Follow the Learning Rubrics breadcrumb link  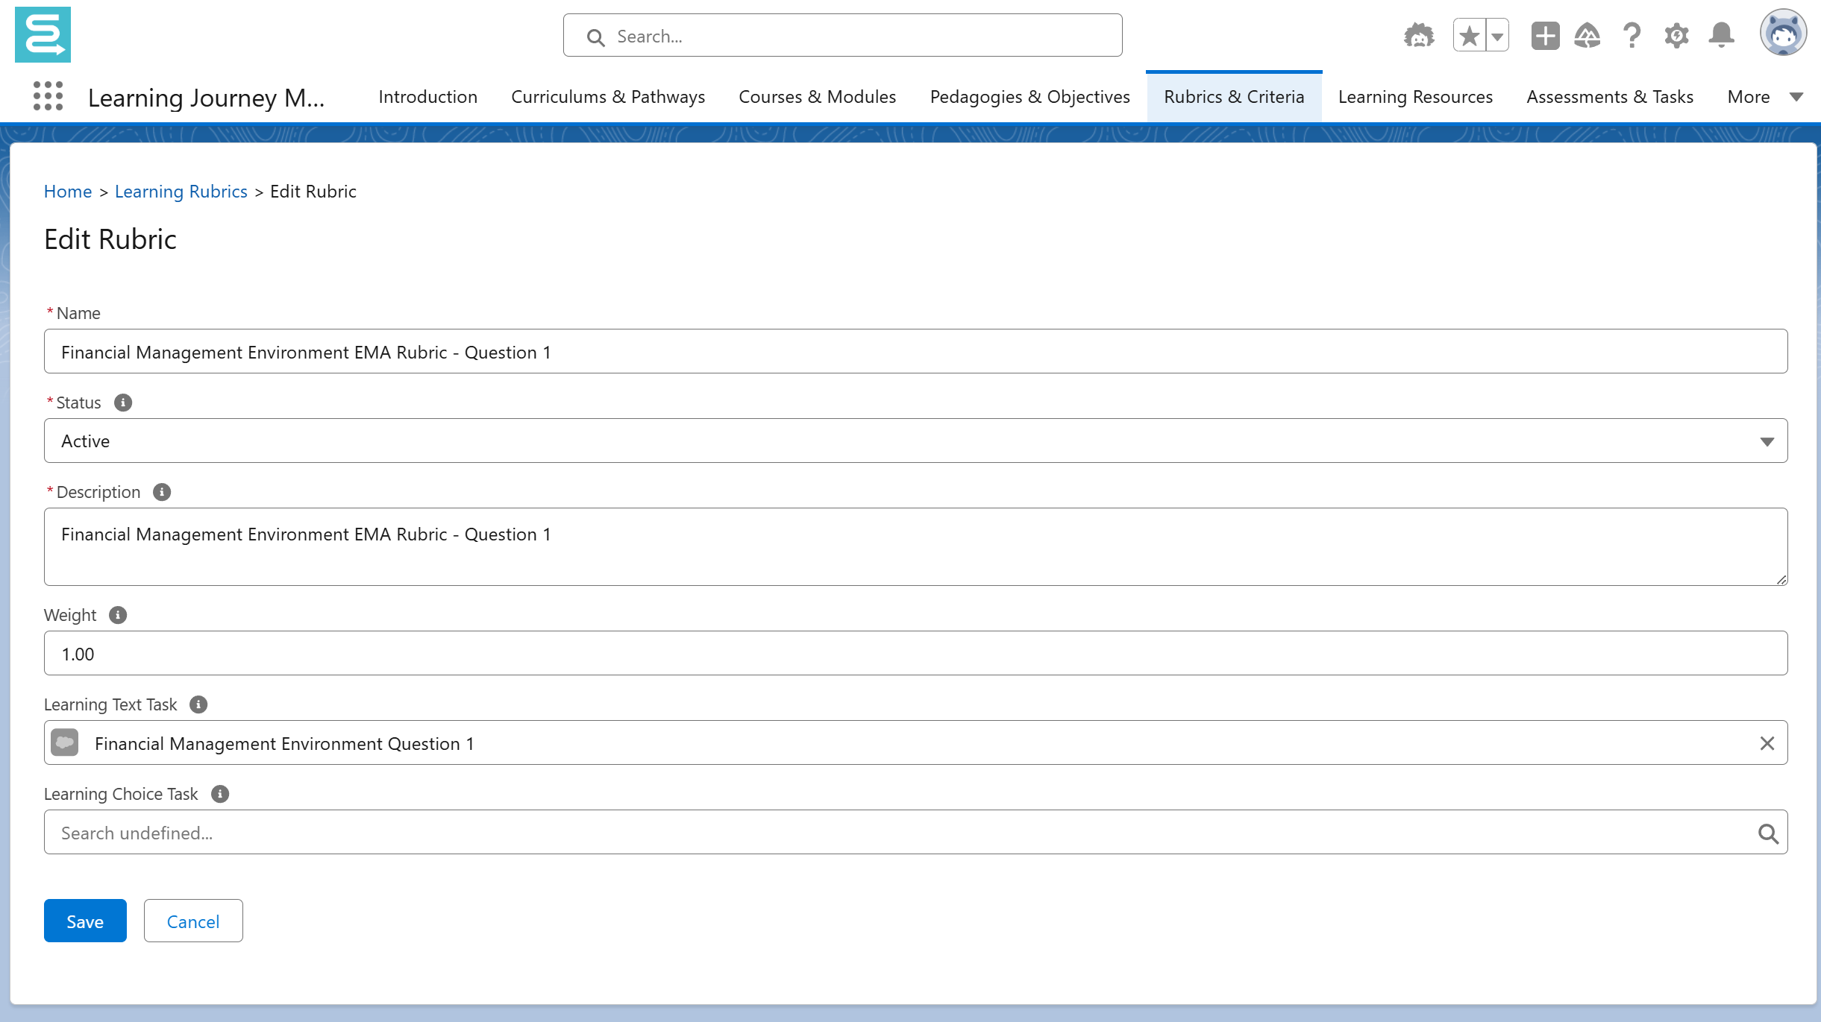(x=181, y=192)
